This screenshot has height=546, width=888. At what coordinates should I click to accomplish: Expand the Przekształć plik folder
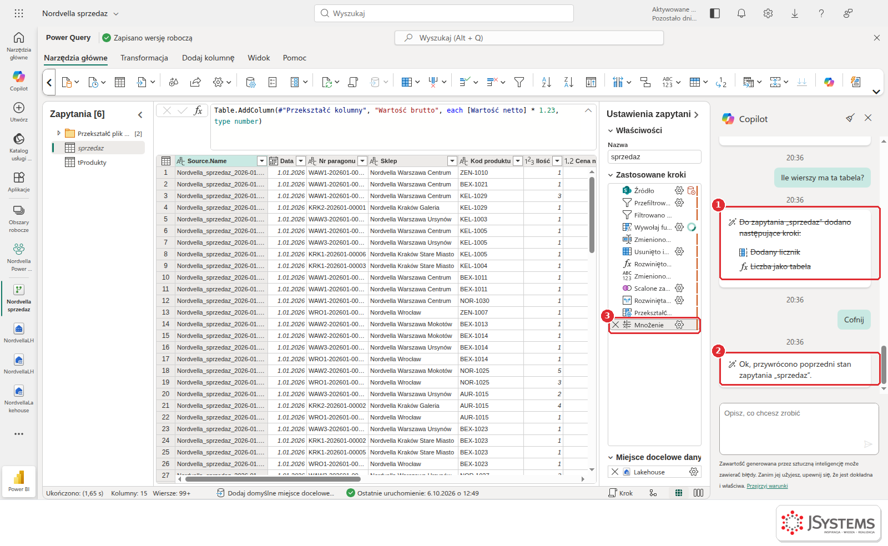click(x=59, y=133)
